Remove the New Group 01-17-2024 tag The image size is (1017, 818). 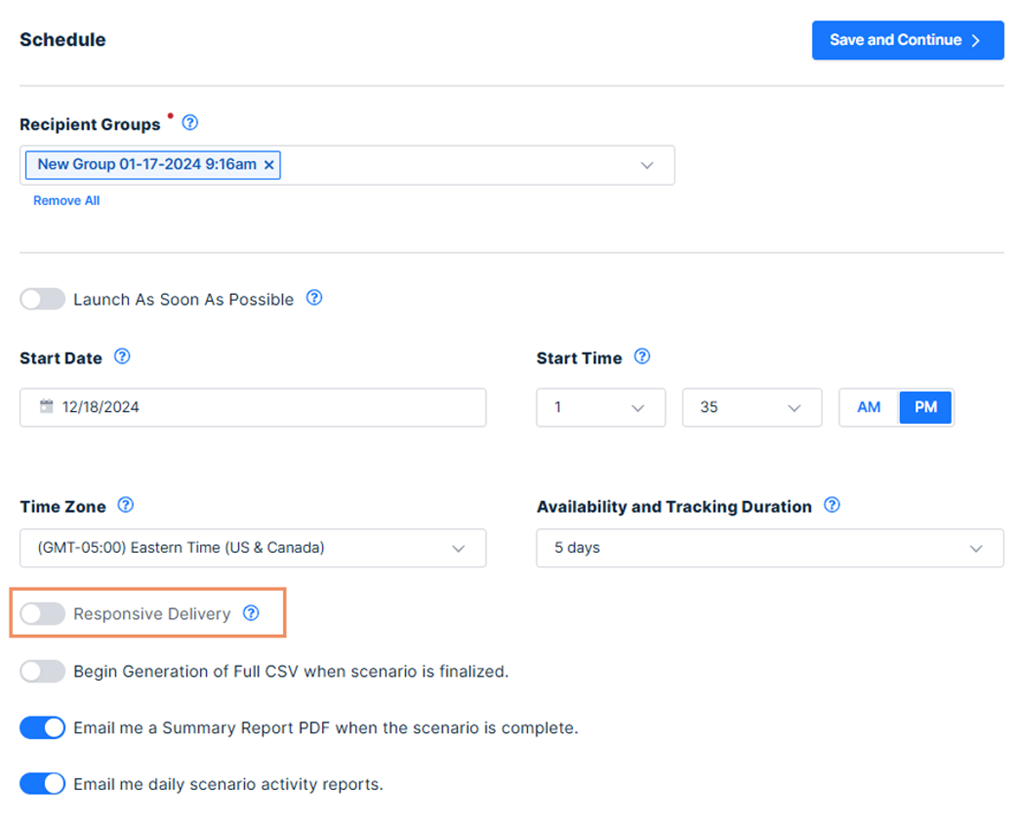pos(270,165)
